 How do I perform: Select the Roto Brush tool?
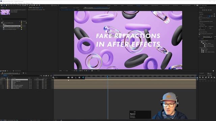[37, 5]
